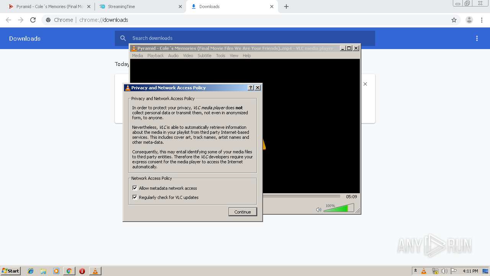The image size is (490, 276).
Task: Open system volume tray icon
Action: (x=444, y=271)
